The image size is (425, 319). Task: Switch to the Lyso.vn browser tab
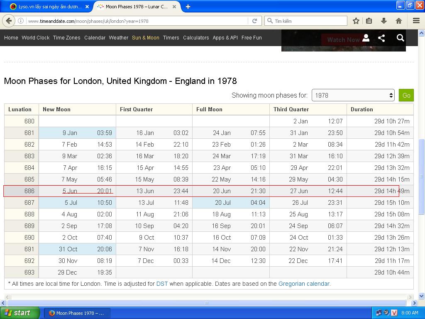46,7
